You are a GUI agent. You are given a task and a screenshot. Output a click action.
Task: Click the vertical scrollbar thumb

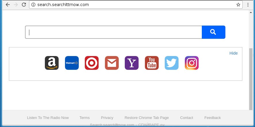point(251,79)
